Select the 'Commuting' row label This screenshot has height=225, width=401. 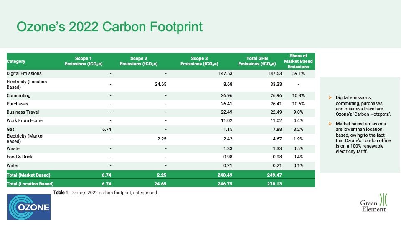[x=18, y=96]
